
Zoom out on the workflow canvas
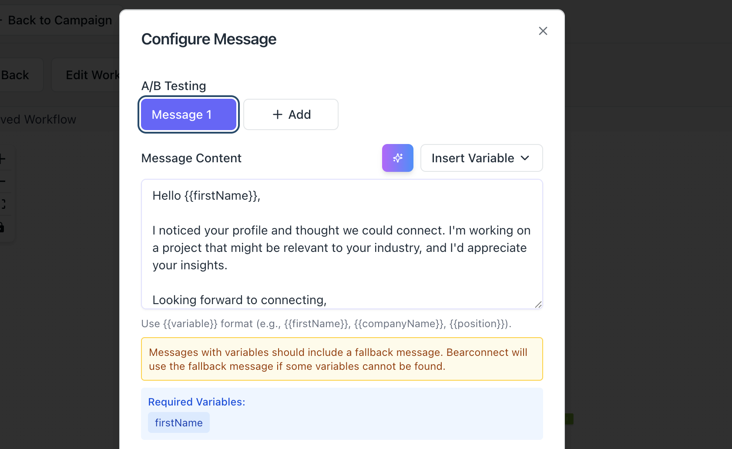pos(3,181)
